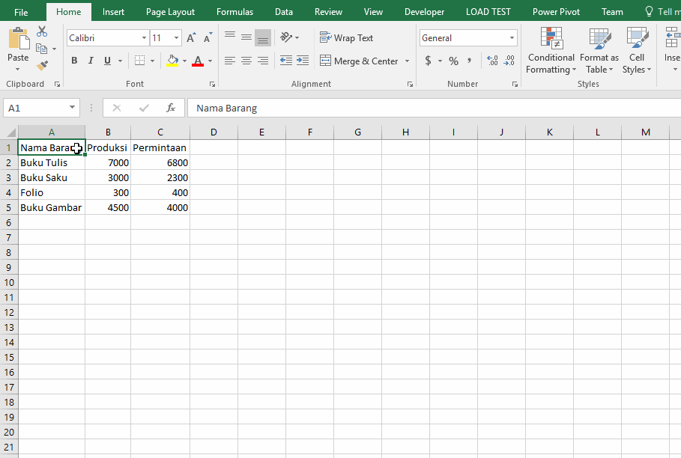The image size is (681, 458).
Task: Click the Copy icon
Action: (42, 49)
